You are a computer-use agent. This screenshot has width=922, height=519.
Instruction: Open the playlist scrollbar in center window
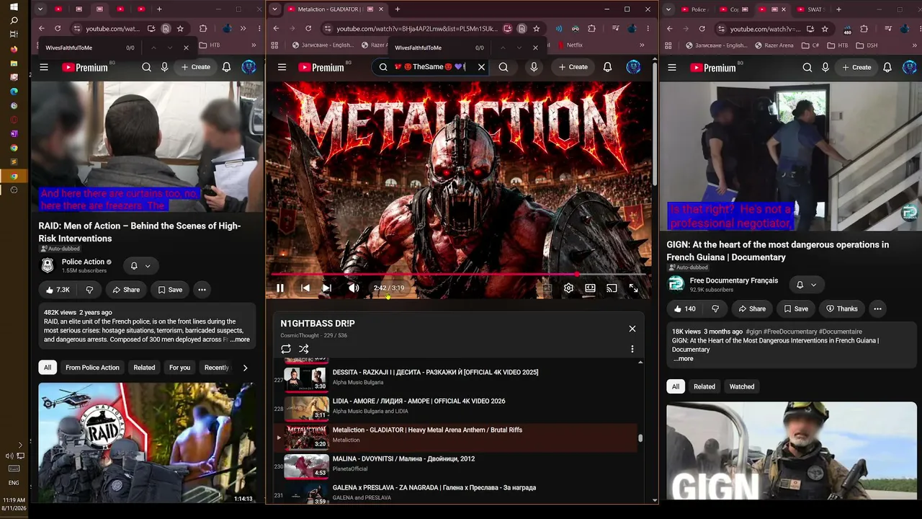tap(640, 438)
